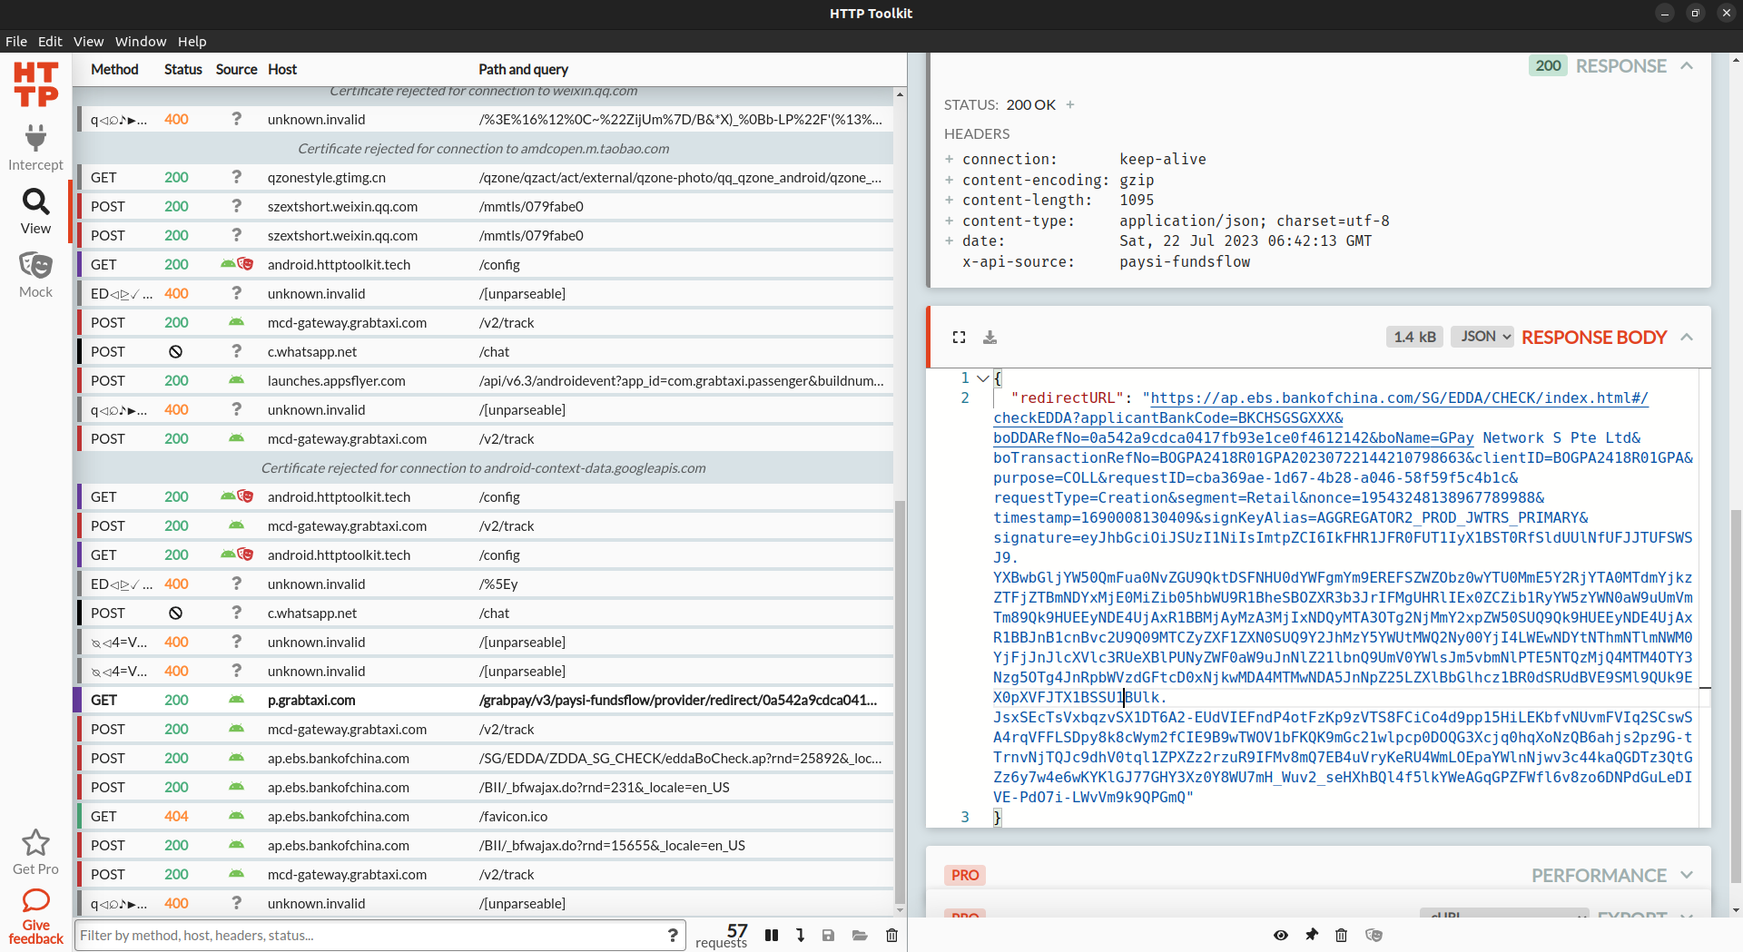Image resolution: width=1743 pixels, height=952 pixels.
Task: Expand the connection header details
Action: click(x=950, y=159)
